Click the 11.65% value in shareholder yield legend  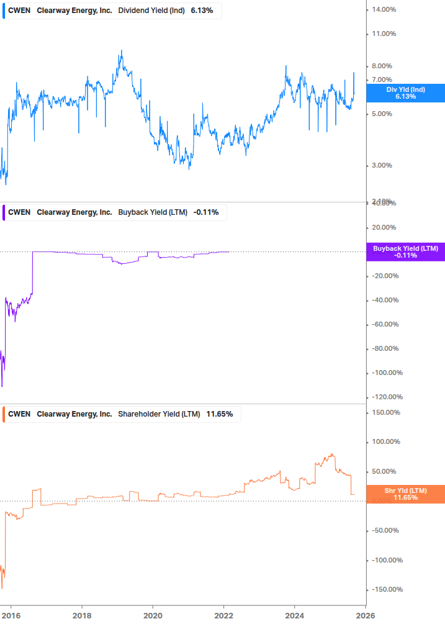click(x=220, y=414)
